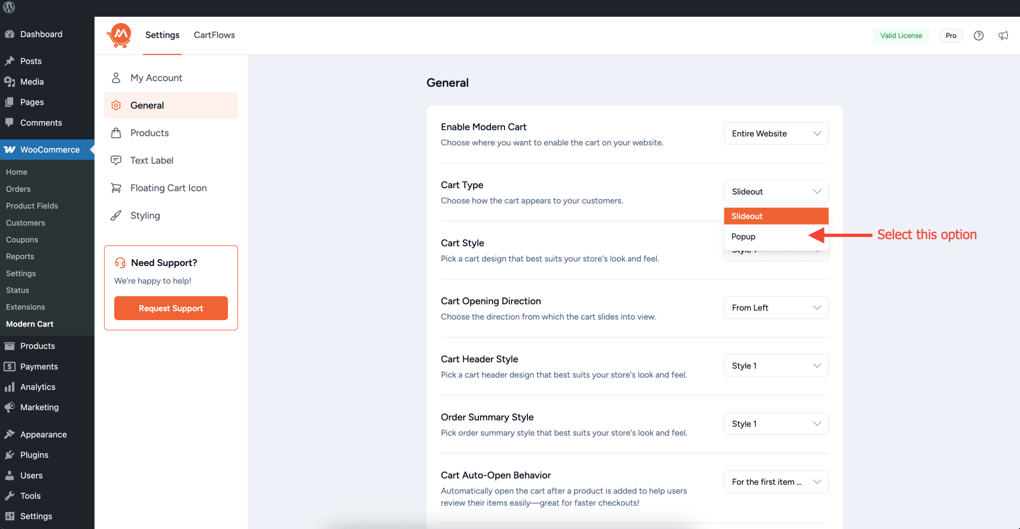Click the megaphone announcements icon

point(1003,35)
